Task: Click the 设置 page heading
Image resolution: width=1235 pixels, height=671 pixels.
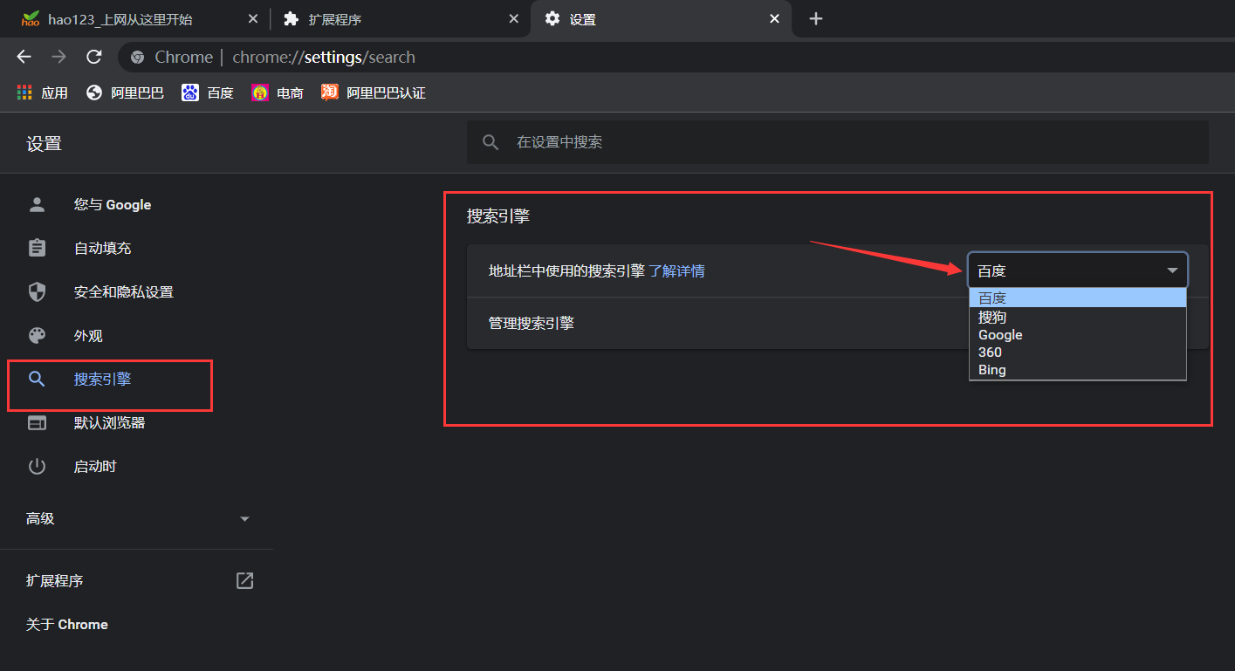Action: 44,144
